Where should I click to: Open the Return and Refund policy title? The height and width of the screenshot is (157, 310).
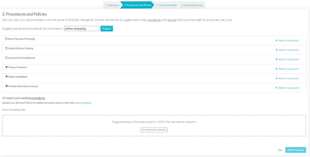18,77
